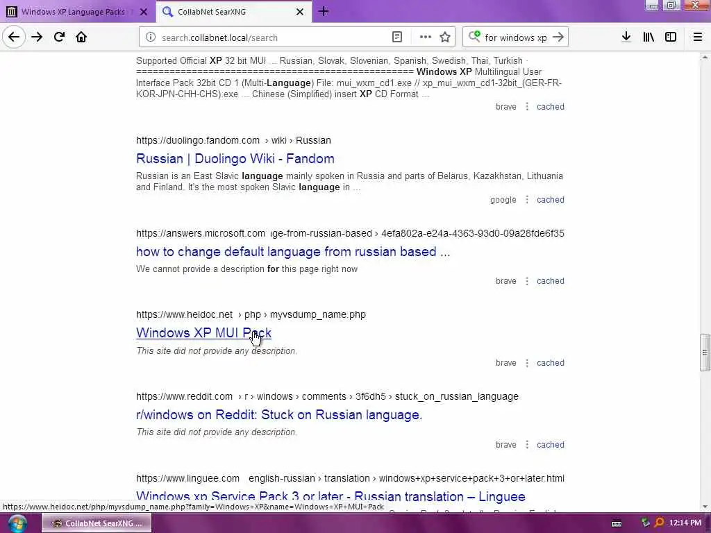The image size is (711, 533).
Task: Open the Windows Start button
Action: coord(17,523)
